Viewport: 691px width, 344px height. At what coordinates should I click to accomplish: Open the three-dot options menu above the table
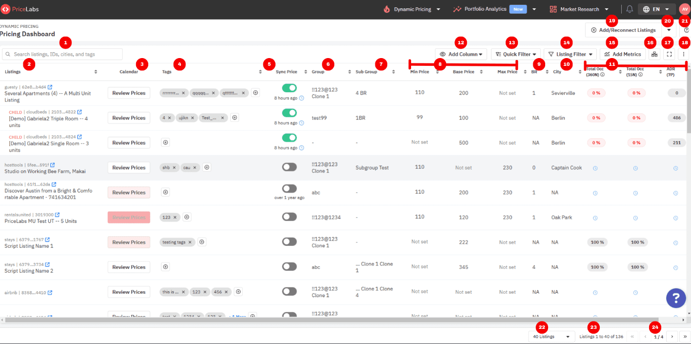pyautogui.click(x=684, y=54)
